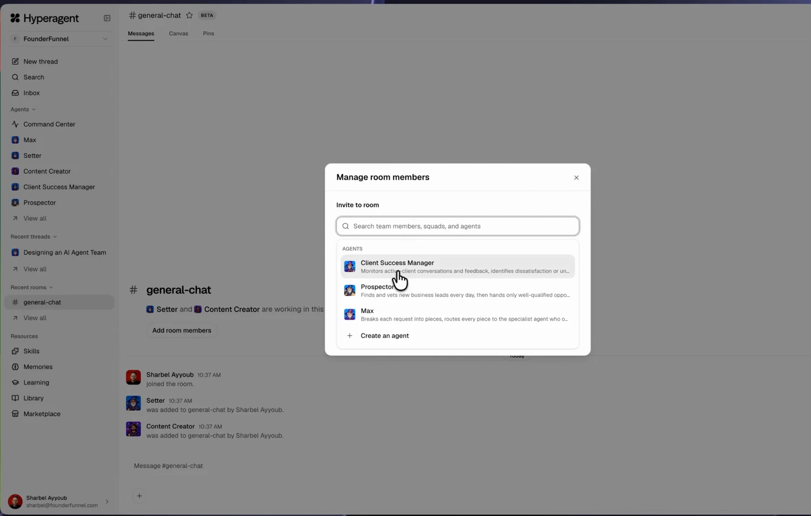Click the Hyperagent logo icon

click(15, 18)
